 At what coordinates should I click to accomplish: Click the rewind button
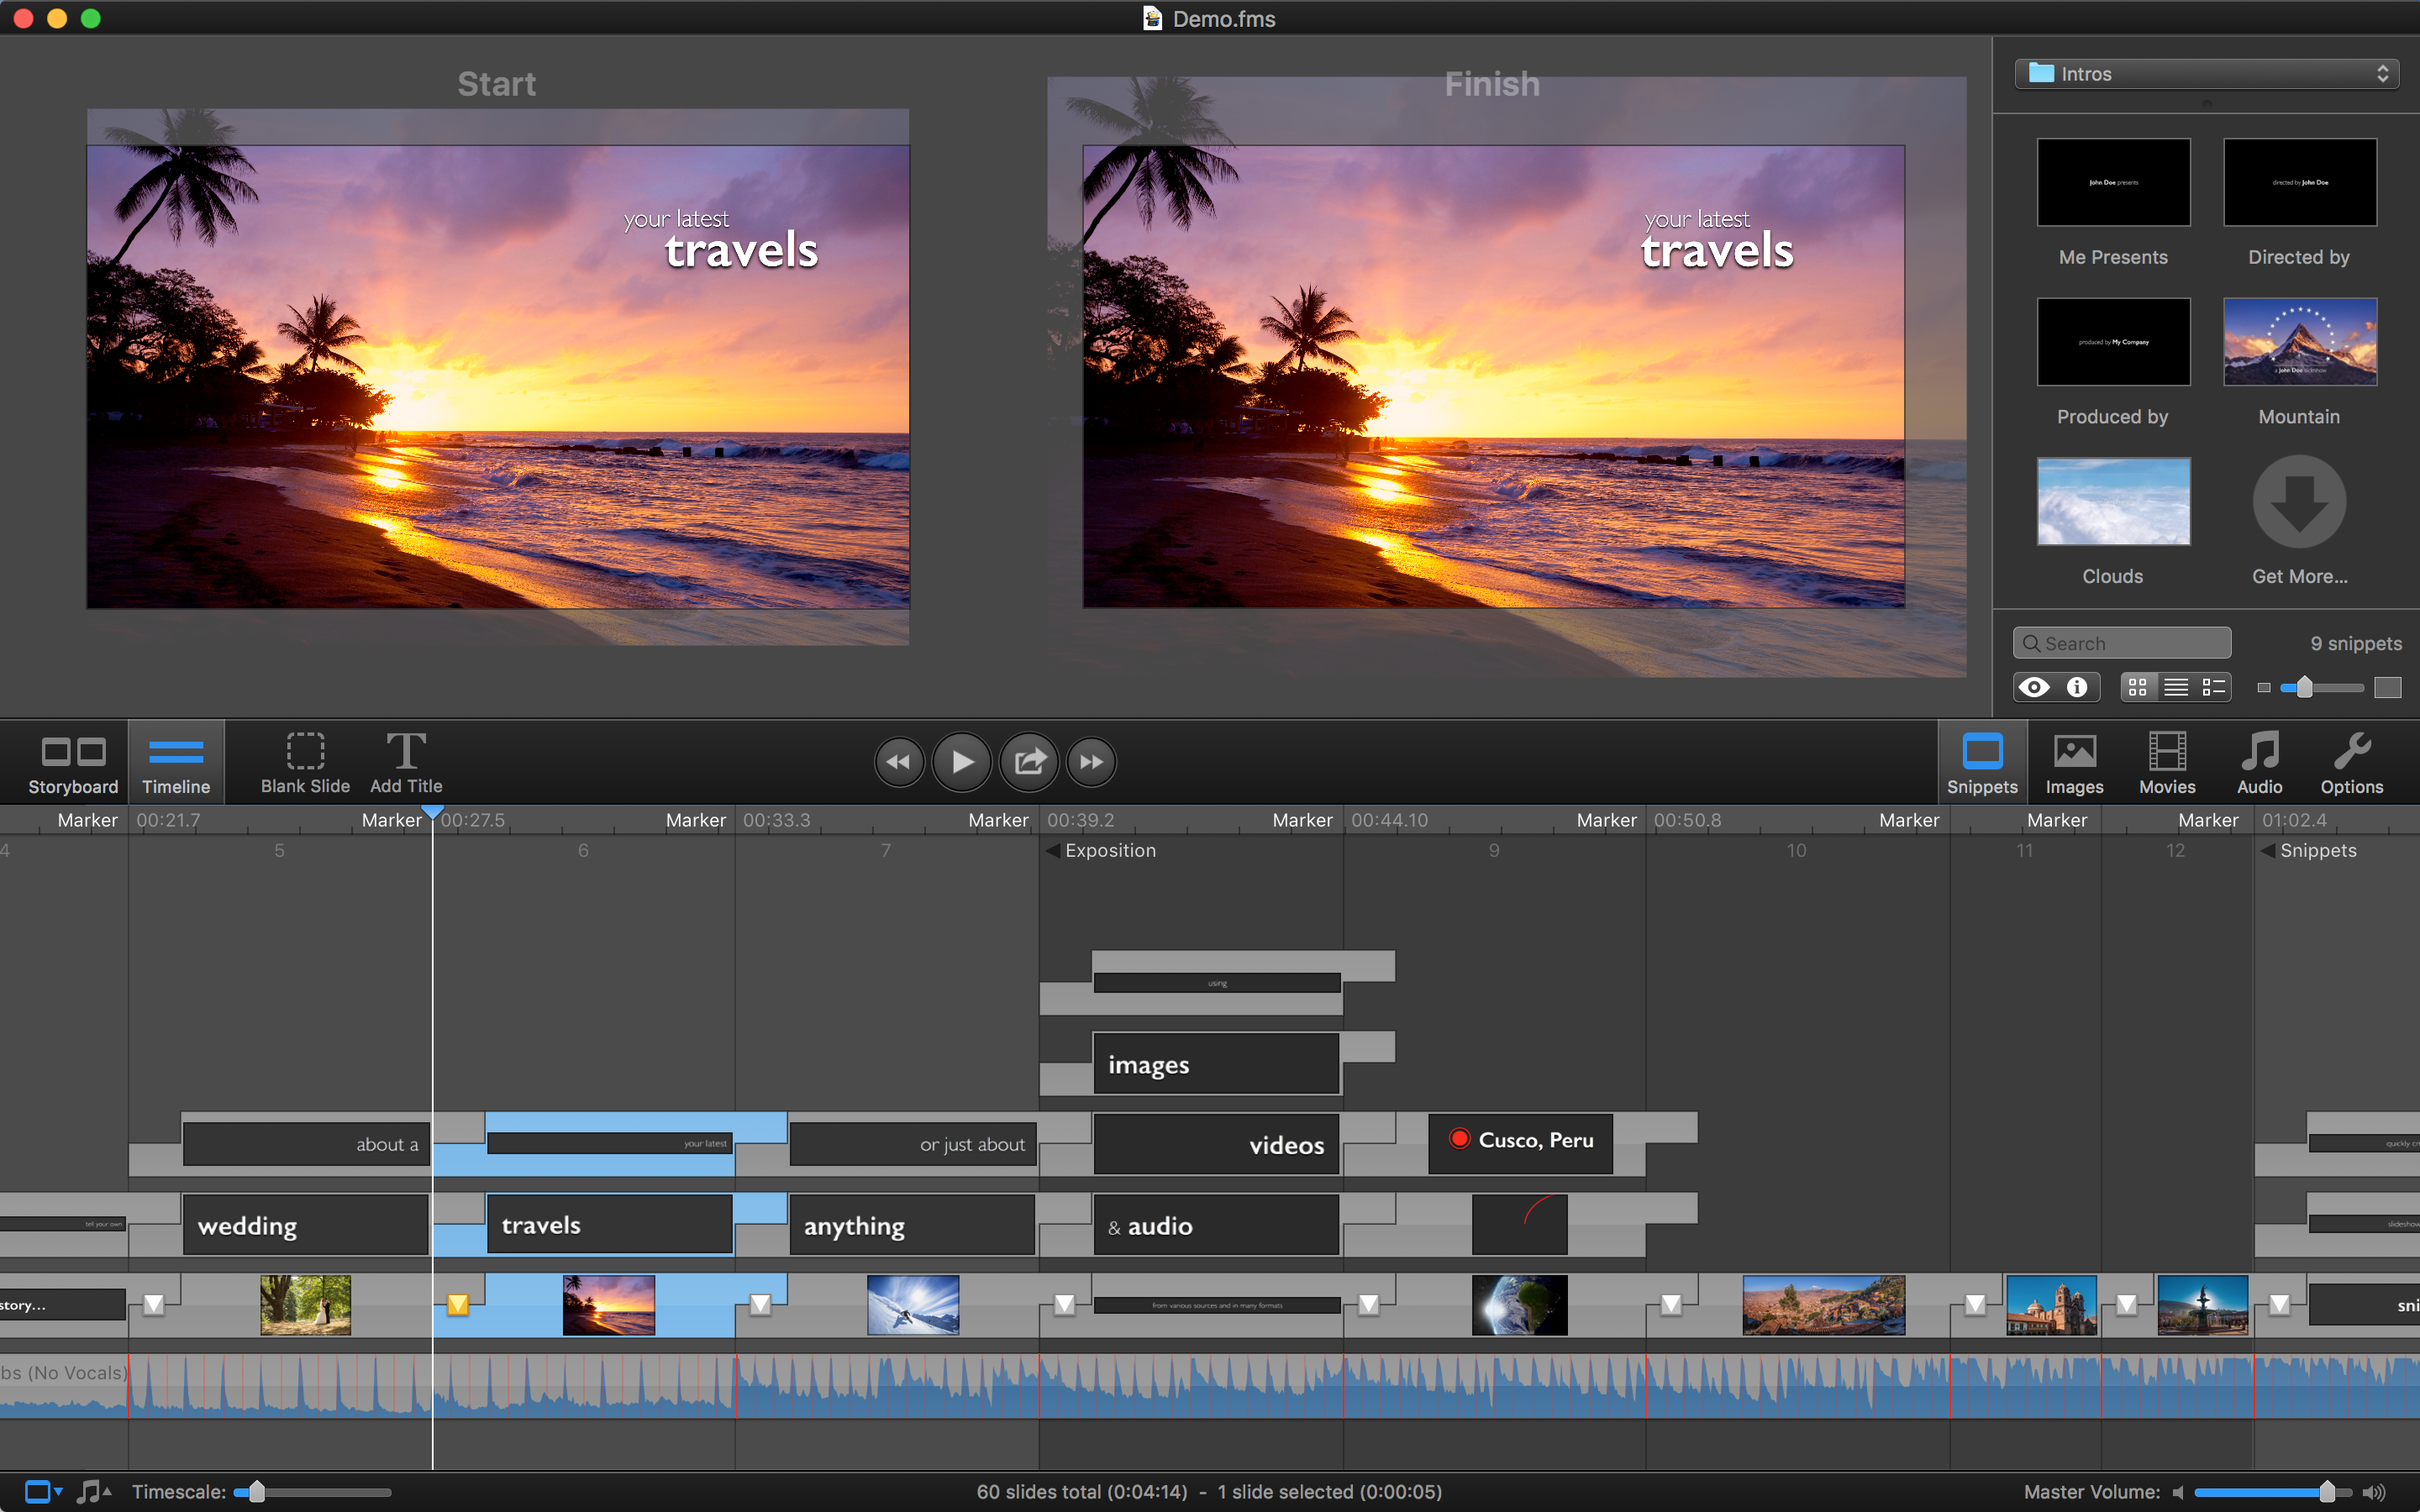coord(898,762)
